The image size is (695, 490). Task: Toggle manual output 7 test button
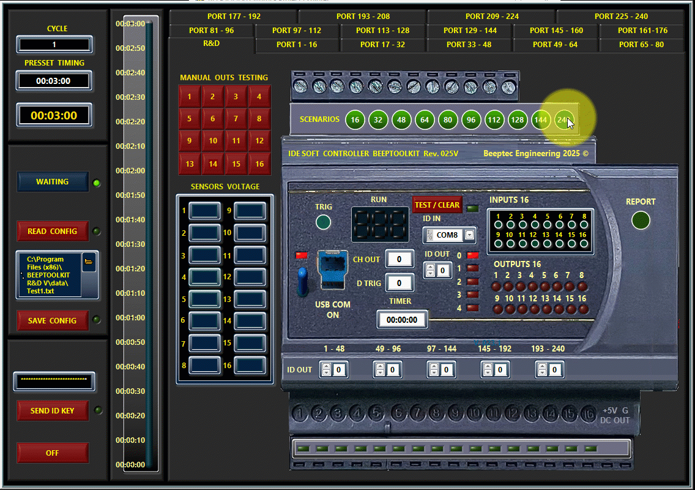click(x=236, y=118)
